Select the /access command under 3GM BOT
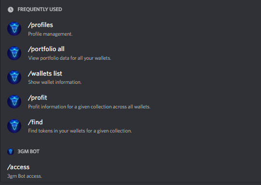261x185 pixels. (18, 167)
